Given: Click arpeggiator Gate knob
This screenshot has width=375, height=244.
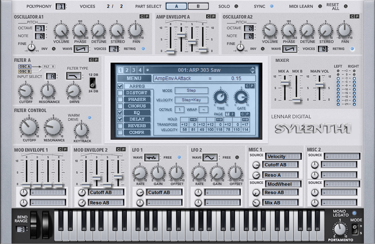Looking at the screenshot, I should pyautogui.click(x=241, y=97).
